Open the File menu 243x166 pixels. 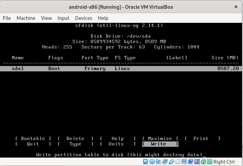pos(7,18)
